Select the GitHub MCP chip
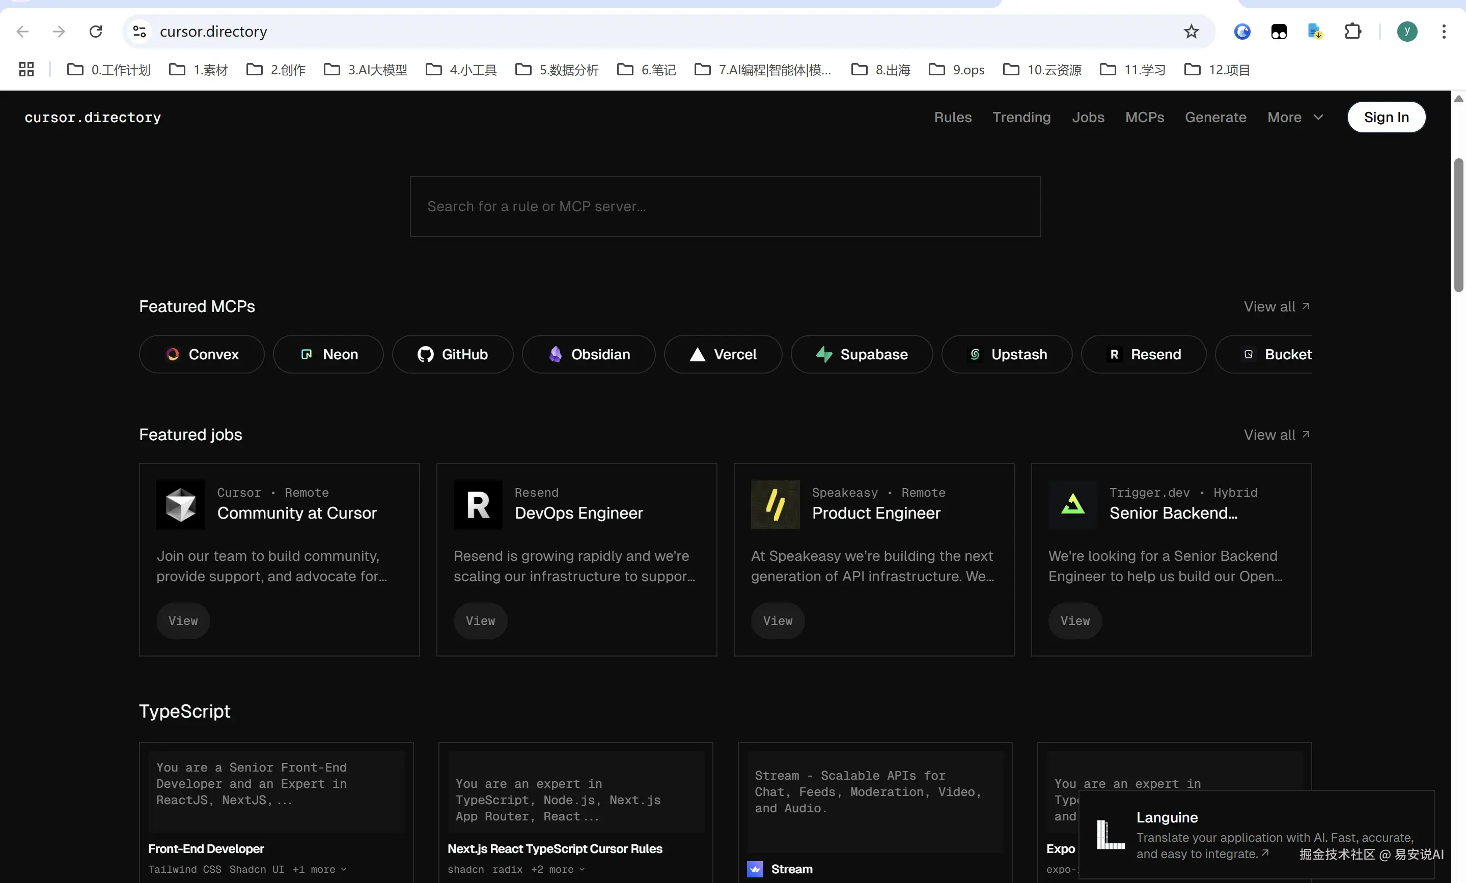This screenshot has height=883, width=1466. 452,354
